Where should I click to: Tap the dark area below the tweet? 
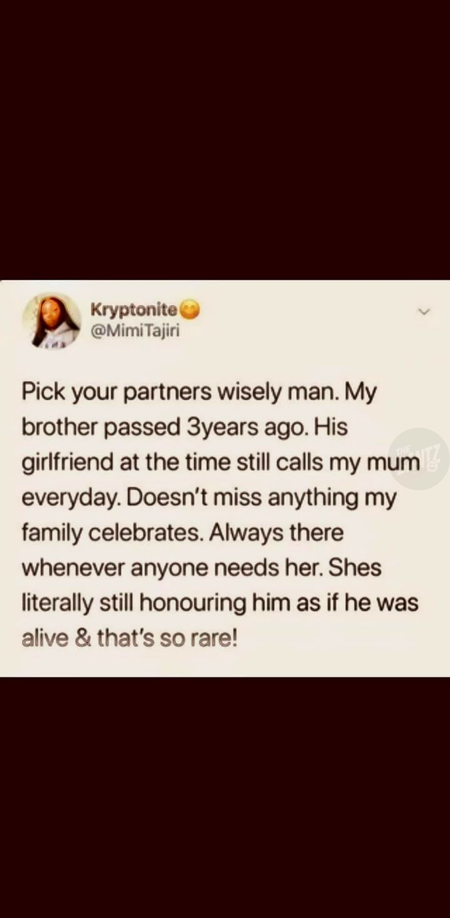(x=225, y=793)
